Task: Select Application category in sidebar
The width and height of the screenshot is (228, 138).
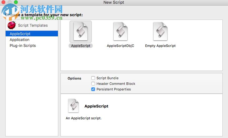Action: (x=32, y=39)
